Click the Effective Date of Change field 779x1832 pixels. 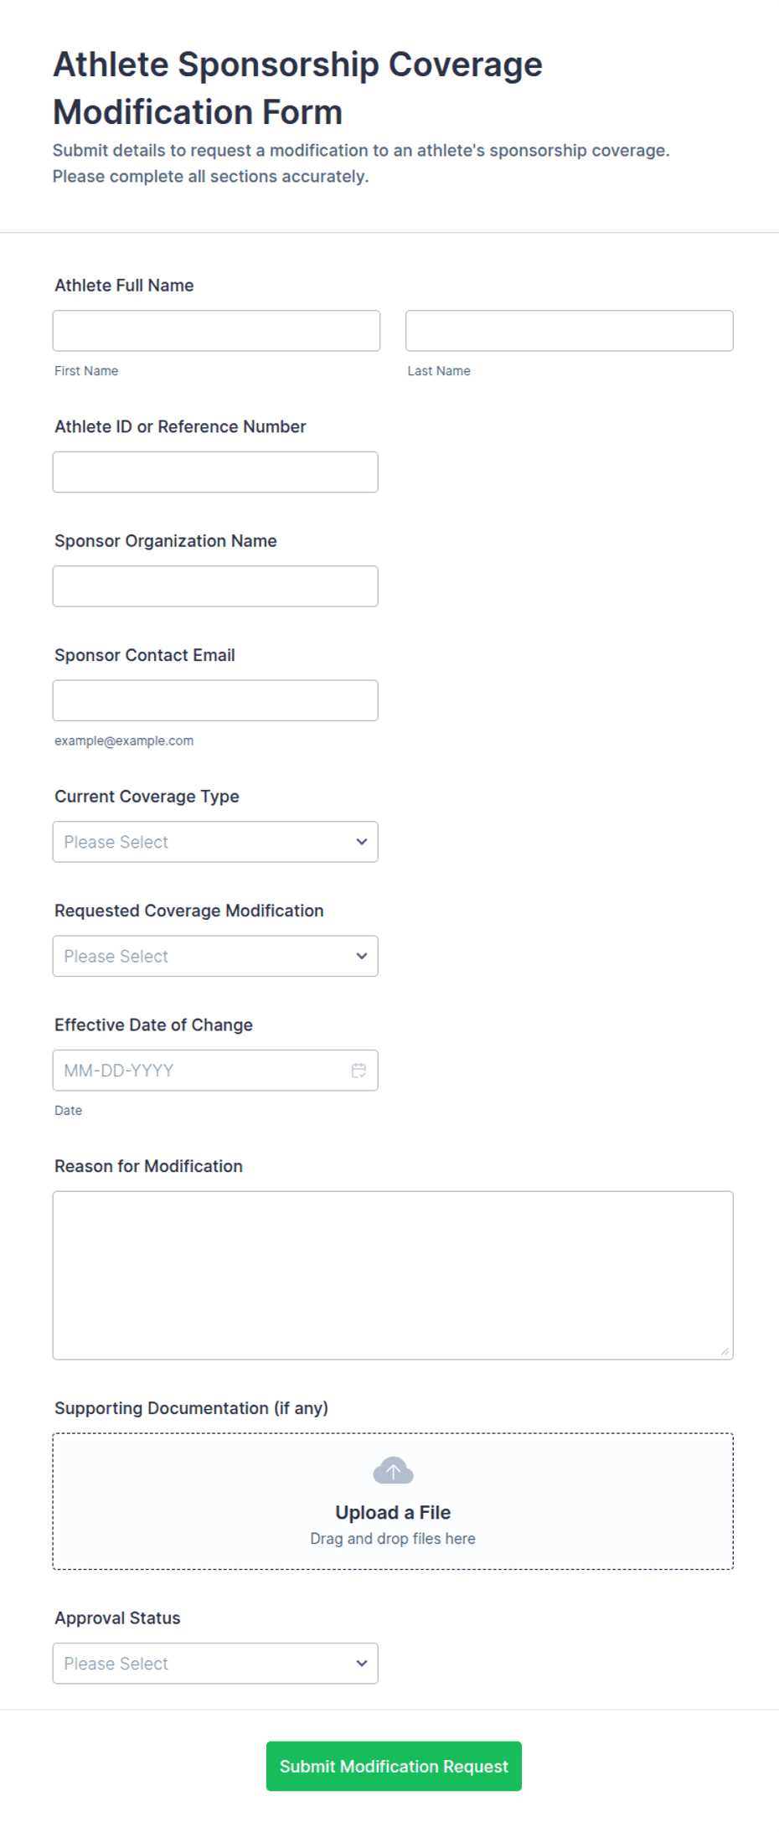215,1071
